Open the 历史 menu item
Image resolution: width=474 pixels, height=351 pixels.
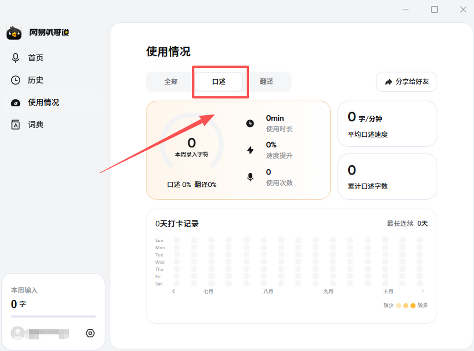point(53,80)
